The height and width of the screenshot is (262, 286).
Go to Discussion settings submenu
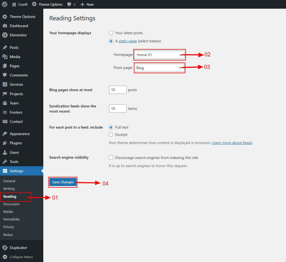click(11, 204)
